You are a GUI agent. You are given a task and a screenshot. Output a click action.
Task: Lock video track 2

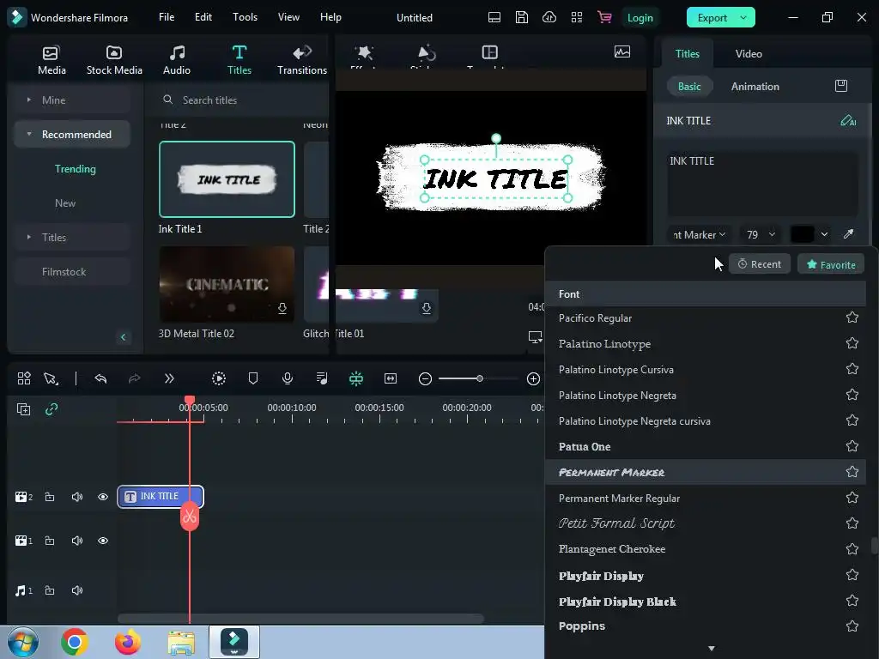tap(50, 497)
